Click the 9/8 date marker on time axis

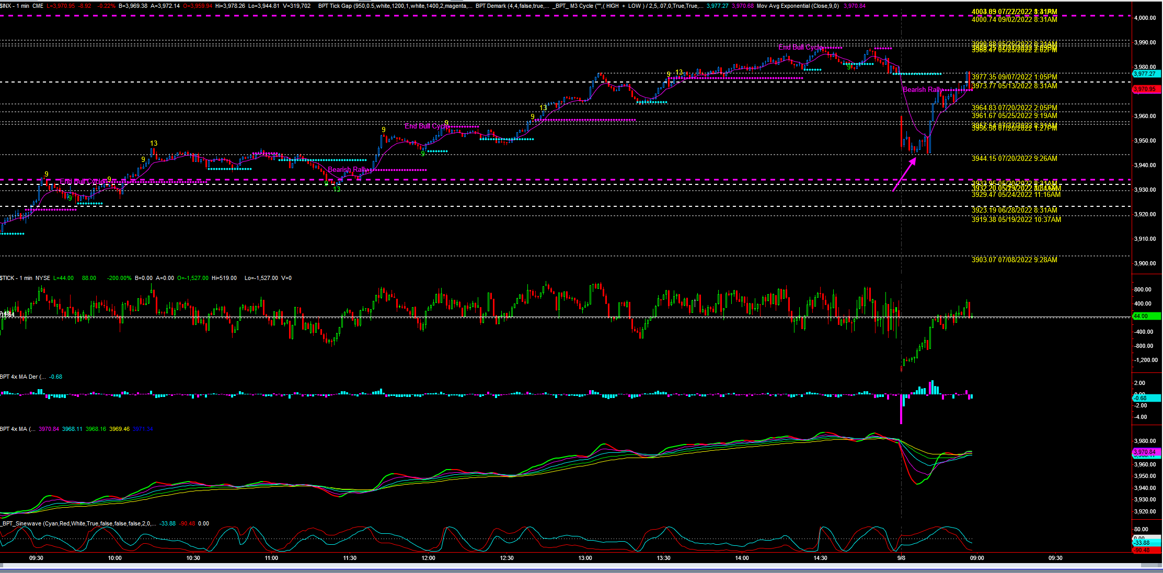901,558
